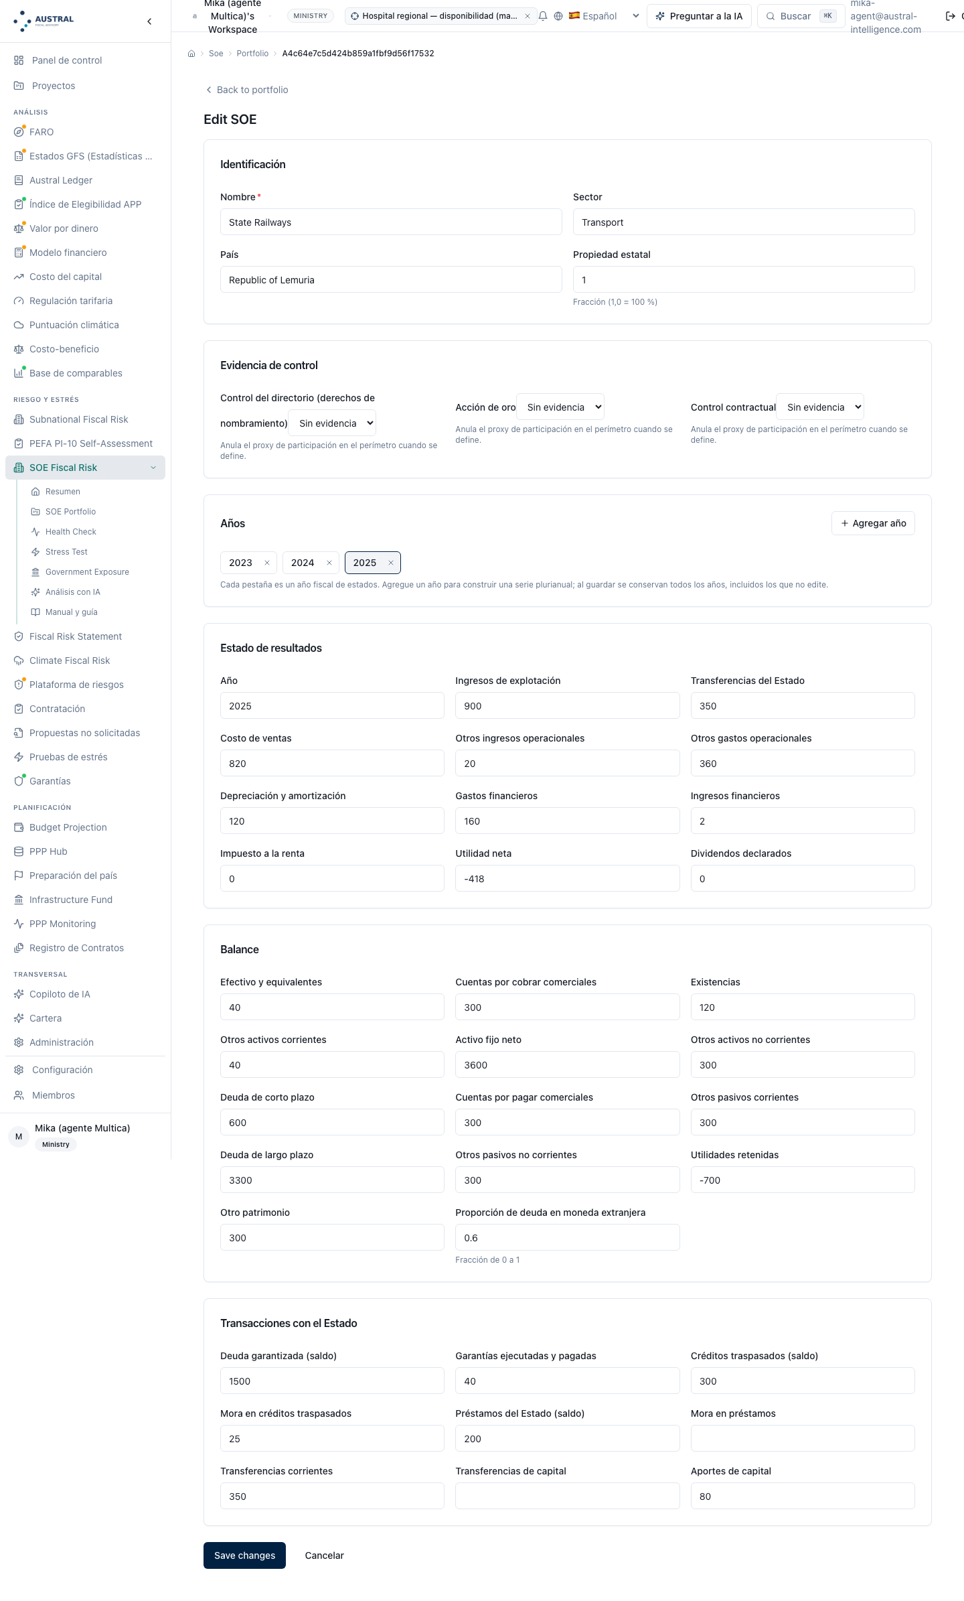Click the Miembros people icon
Screen dimensions: 964x1601
(19, 1095)
